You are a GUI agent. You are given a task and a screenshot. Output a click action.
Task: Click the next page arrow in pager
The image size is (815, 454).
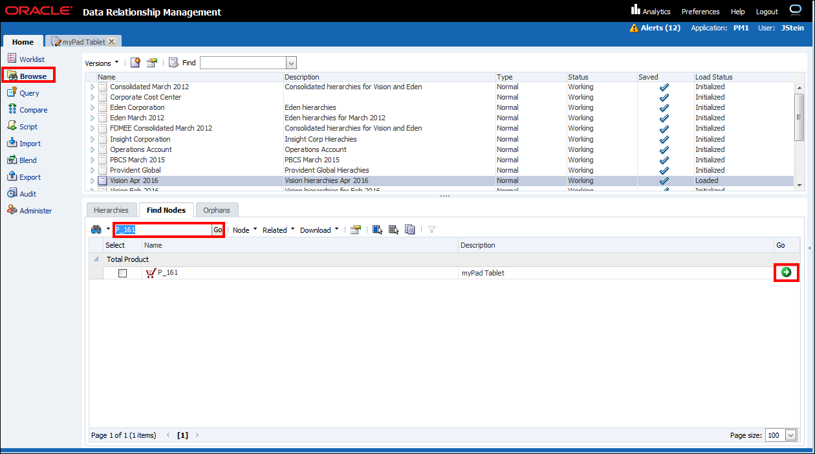(197, 435)
